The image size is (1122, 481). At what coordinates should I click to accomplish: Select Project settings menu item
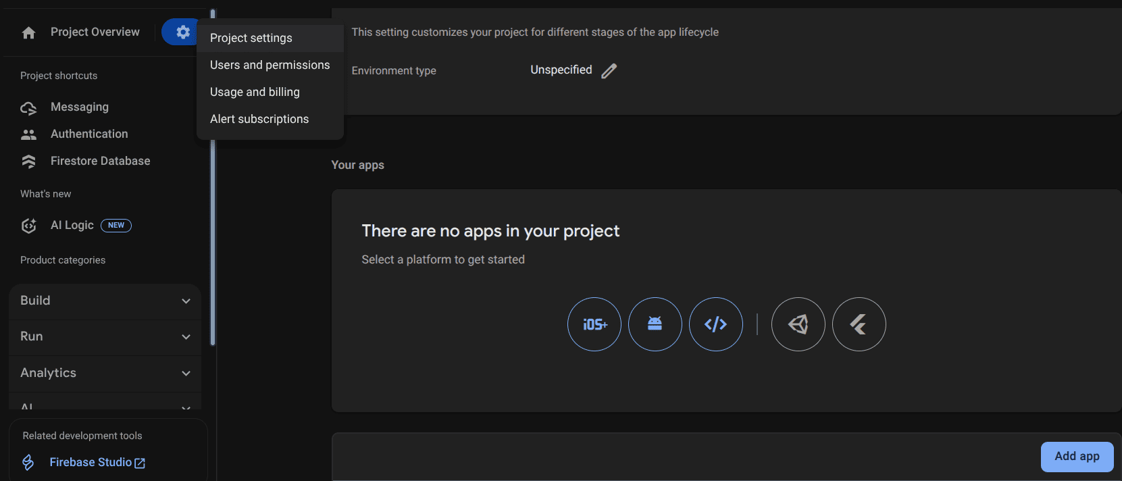point(251,38)
